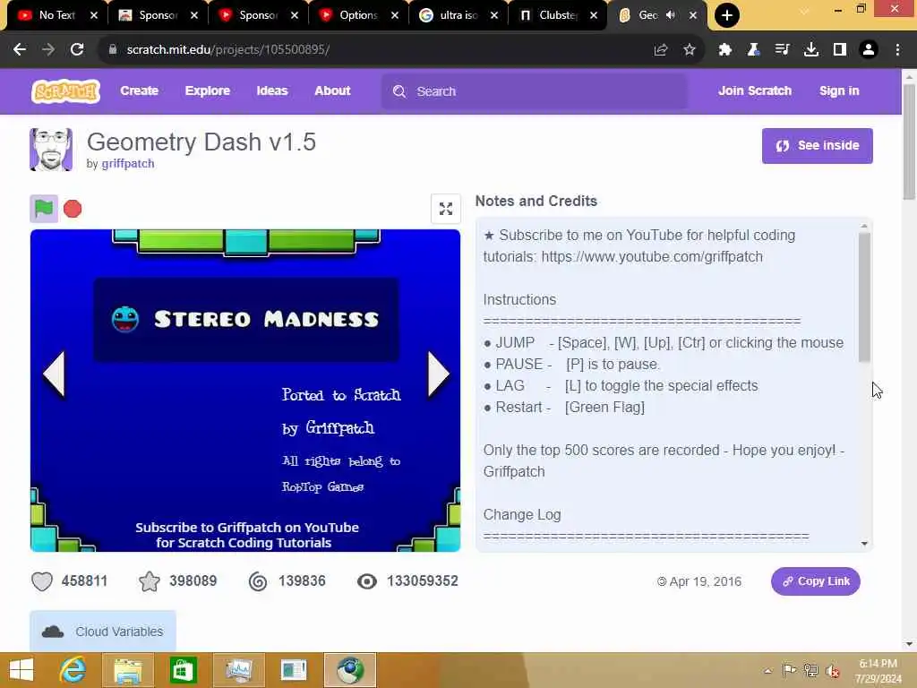Close the Options tab
This screenshot has height=688, width=917.
tap(395, 15)
